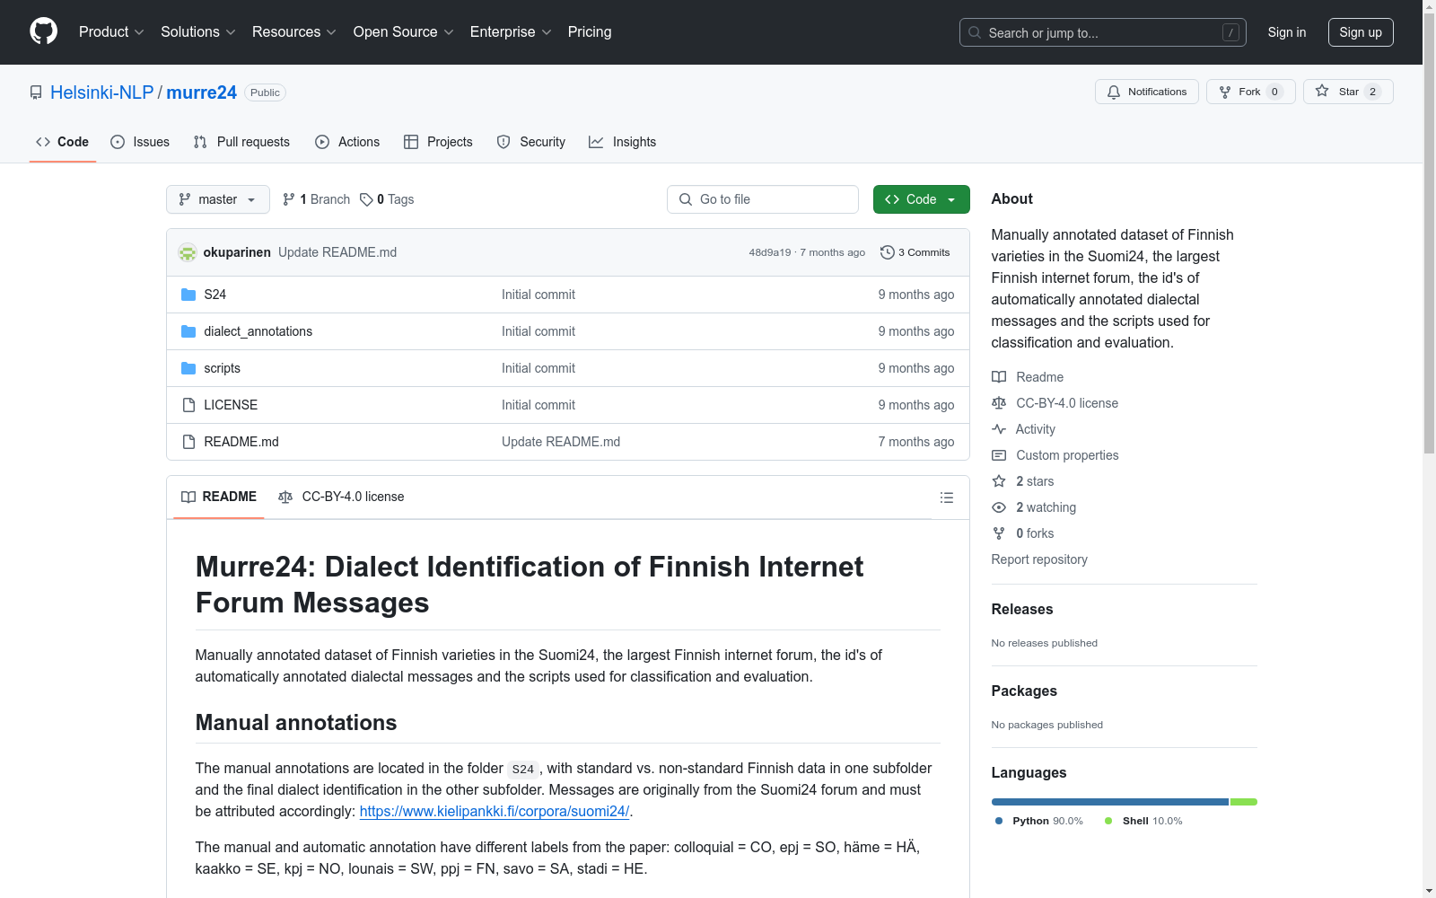Screen dimensions: 1436x898
Task: Focus the Search or jump to field
Action: click(1103, 32)
